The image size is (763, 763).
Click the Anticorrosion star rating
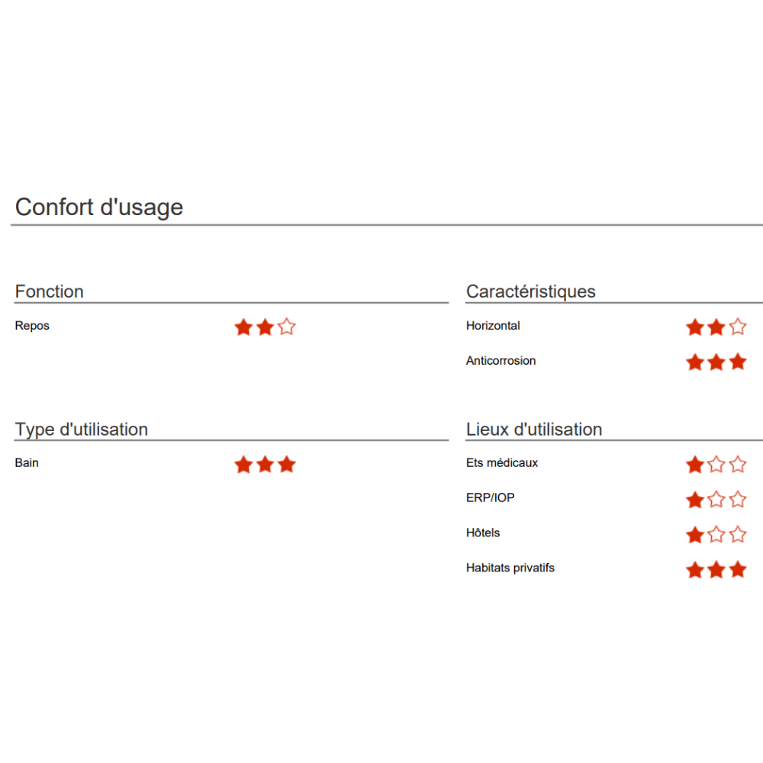[x=716, y=362]
